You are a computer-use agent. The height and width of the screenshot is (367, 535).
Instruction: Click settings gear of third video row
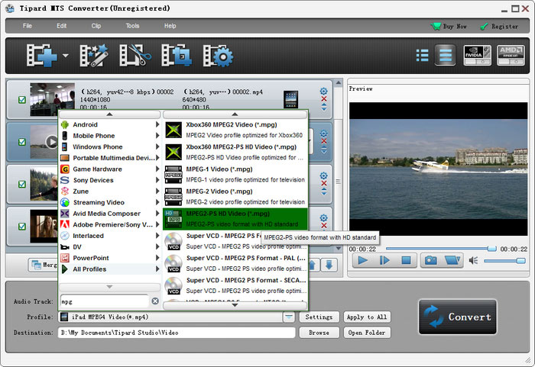(x=323, y=175)
